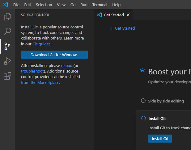Mark Side by side editing step circle
The height and width of the screenshot is (150, 191).
coord(143,101)
